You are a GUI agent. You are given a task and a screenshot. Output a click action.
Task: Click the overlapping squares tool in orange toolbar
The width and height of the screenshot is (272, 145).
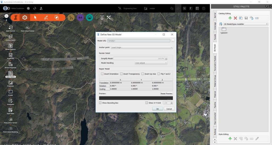57,17
